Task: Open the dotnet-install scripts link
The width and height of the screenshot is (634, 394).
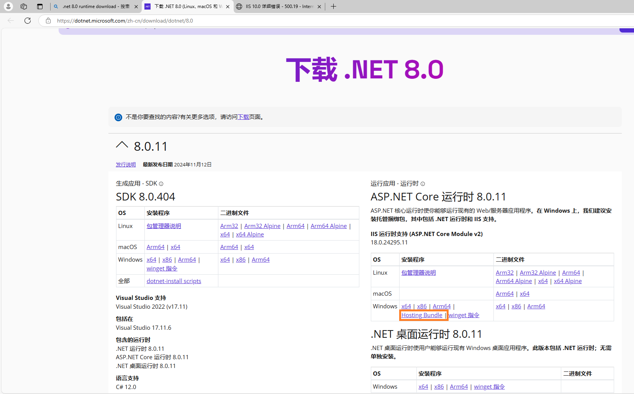Action: point(174,281)
